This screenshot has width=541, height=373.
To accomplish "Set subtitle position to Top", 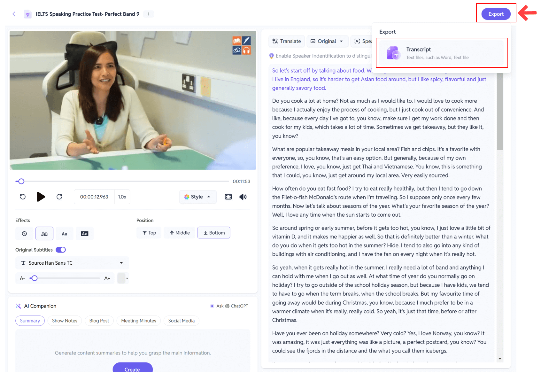I will pos(149,233).
